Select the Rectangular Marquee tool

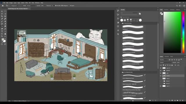5,11
